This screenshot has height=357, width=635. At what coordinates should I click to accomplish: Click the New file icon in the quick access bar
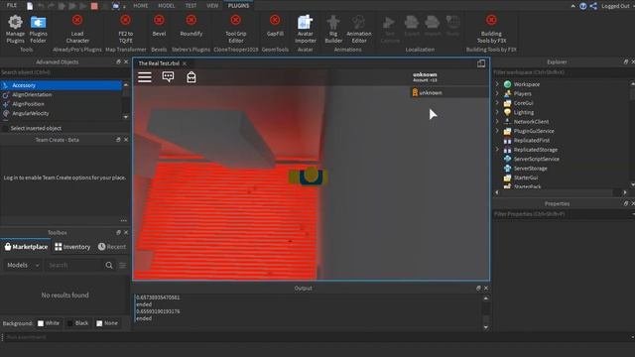30,6
